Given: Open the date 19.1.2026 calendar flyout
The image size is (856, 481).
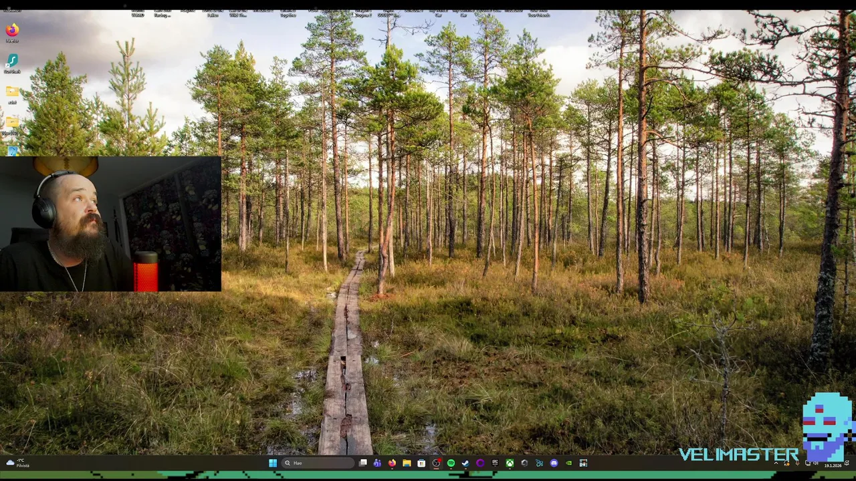Looking at the screenshot, I should 833,466.
